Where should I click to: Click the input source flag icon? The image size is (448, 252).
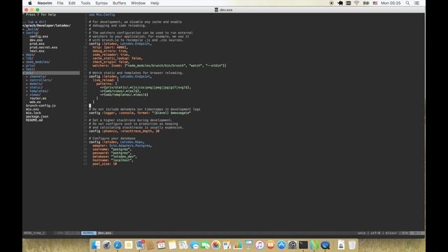tap(375, 3)
